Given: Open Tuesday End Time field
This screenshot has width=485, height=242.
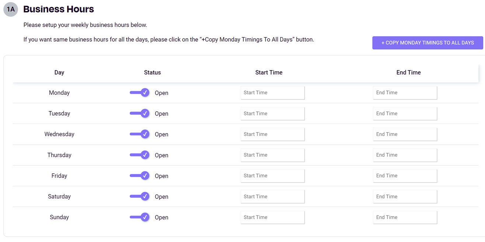Looking at the screenshot, I should [405, 114].
